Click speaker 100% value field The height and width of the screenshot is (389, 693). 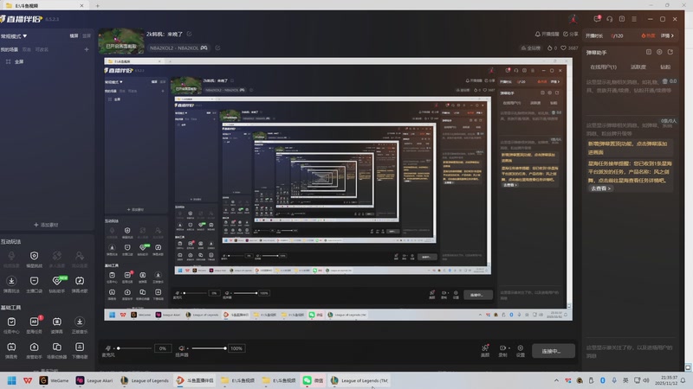click(x=236, y=348)
